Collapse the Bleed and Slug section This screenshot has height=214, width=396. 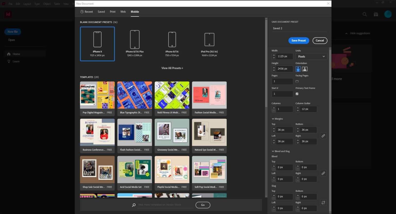(x=273, y=151)
